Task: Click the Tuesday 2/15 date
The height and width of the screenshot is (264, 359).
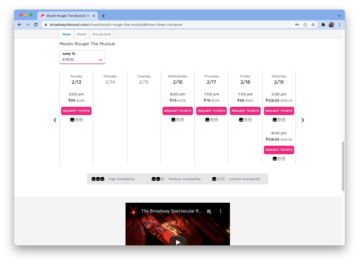Action: pos(144,82)
